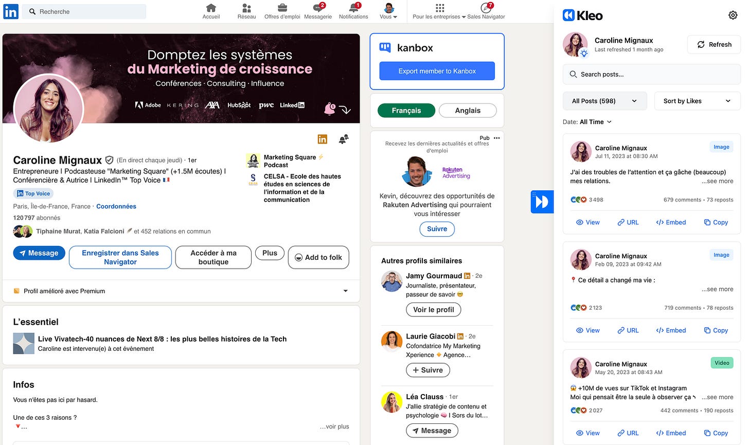Open the Coordonnées link
This screenshot has width=749, height=445.
click(116, 206)
